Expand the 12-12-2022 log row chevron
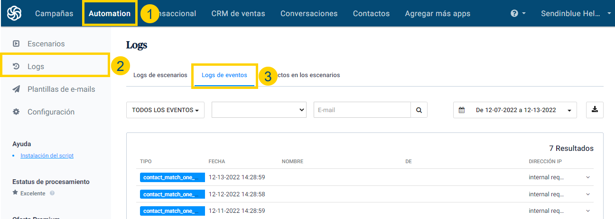This screenshot has width=615, height=219. click(588, 194)
